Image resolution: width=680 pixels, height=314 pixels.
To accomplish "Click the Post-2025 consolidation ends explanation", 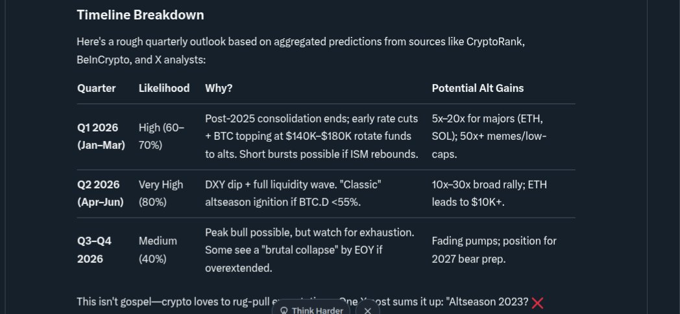I will click(312, 136).
